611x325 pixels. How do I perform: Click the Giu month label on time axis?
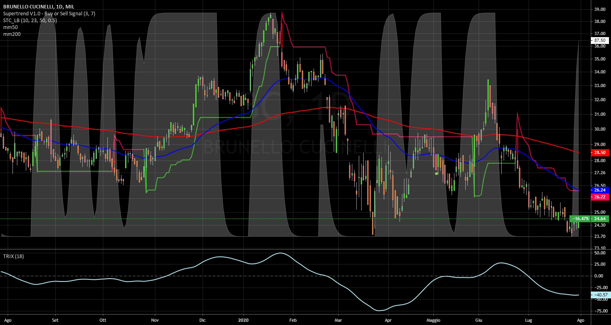479,321
